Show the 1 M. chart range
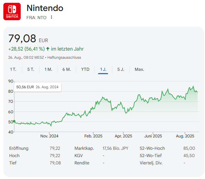The width and height of the screenshot is (205, 179). pyautogui.click(x=48, y=69)
